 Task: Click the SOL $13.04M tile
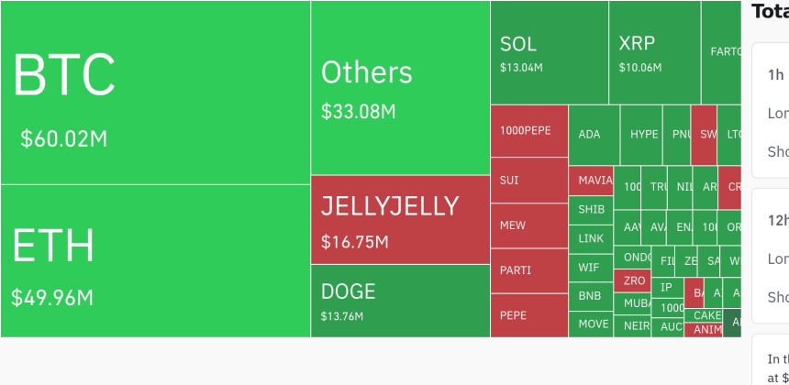pos(549,53)
